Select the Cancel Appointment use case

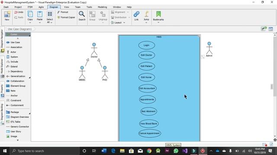(149, 133)
